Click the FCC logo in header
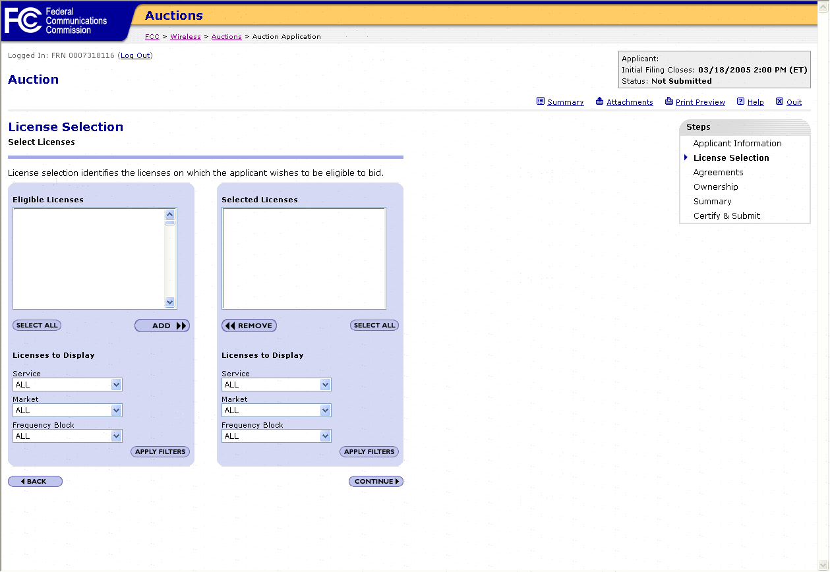Image resolution: width=830 pixels, height=572 pixels. click(x=22, y=21)
